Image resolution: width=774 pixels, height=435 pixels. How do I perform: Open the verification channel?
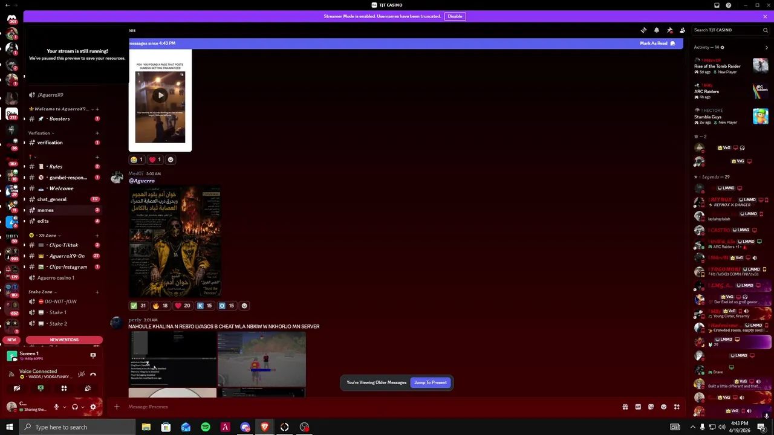(63, 143)
